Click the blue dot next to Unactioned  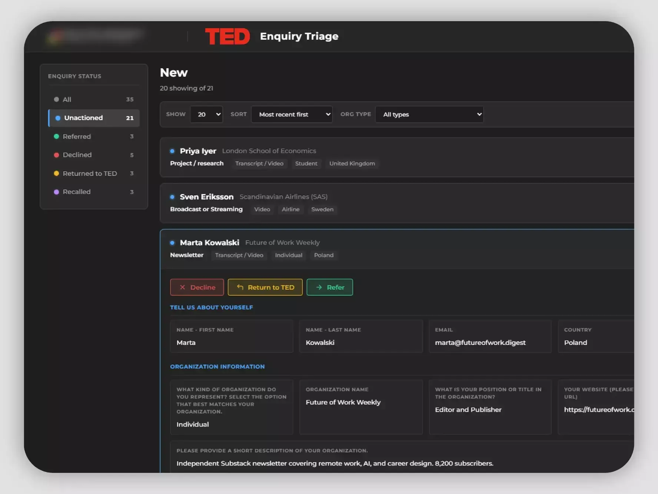(58, 118)
